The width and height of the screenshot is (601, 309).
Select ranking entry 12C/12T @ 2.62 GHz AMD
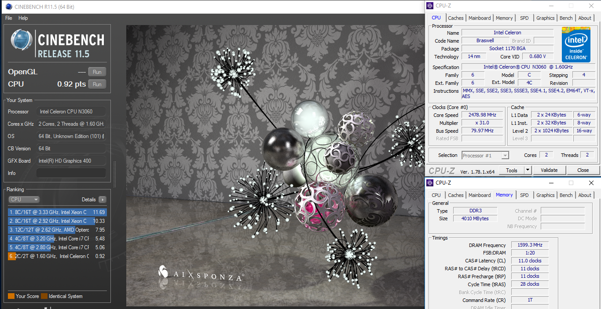tap(57, 230)
